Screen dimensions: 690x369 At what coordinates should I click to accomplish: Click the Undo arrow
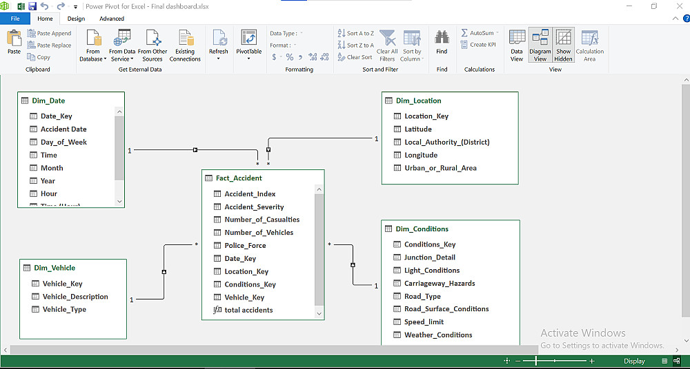coord(44,7)
